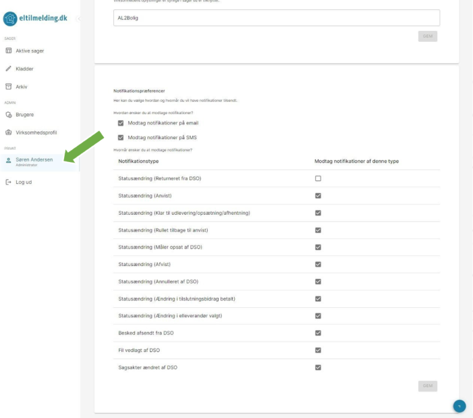This screenshot has height=418, width=473.
Task: Click the Brugere users icon
Action: click(9, 115)
